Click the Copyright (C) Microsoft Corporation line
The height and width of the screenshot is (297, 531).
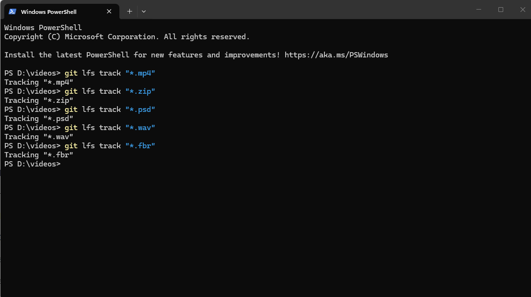pos(127,37)
